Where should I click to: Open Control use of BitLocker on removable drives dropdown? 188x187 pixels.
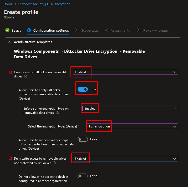click(x=125, y=72)
